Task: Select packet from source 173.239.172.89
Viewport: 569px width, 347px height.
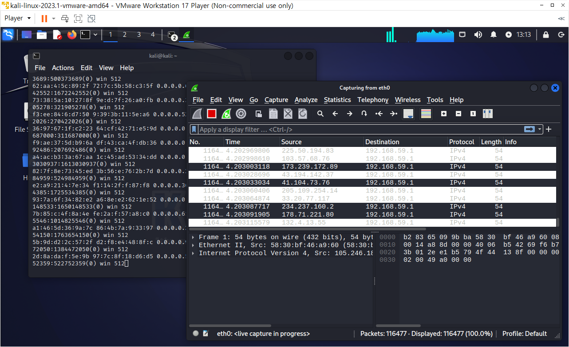Action: pos(372,167)
